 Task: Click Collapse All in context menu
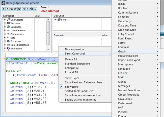coord(72,68)
